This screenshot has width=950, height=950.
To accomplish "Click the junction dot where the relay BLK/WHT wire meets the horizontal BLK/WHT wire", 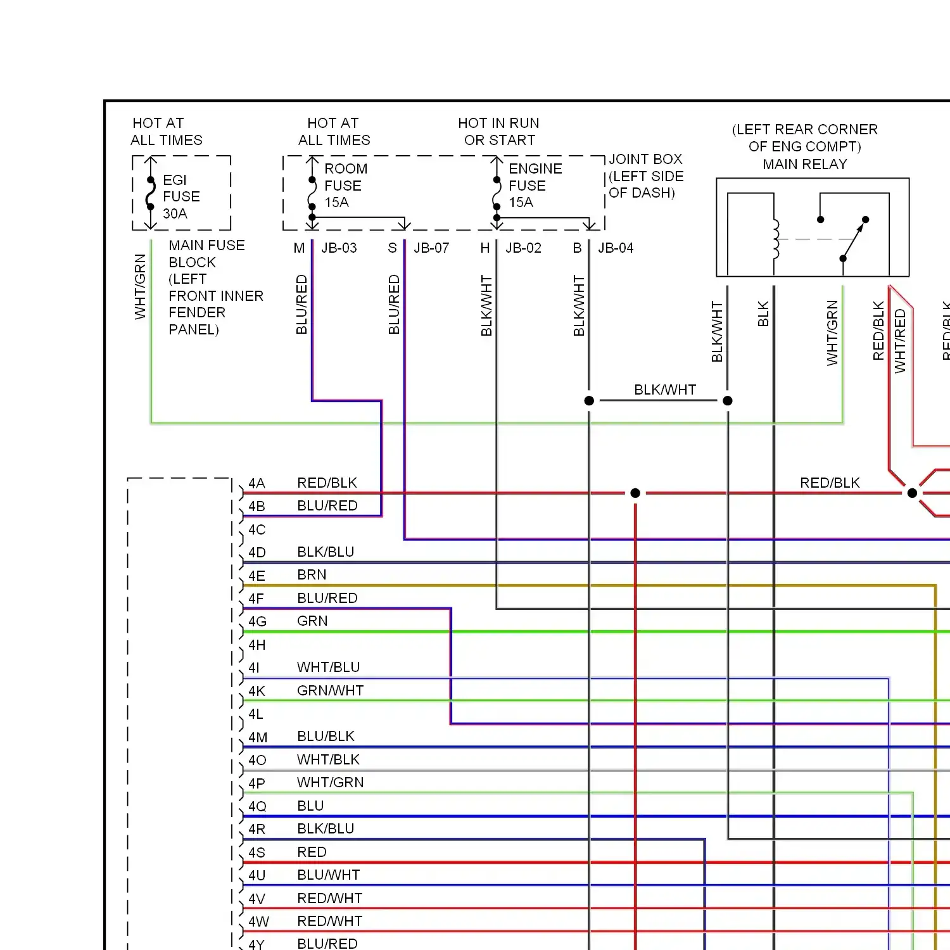I will pyautogui.click(x=728, y=401).
